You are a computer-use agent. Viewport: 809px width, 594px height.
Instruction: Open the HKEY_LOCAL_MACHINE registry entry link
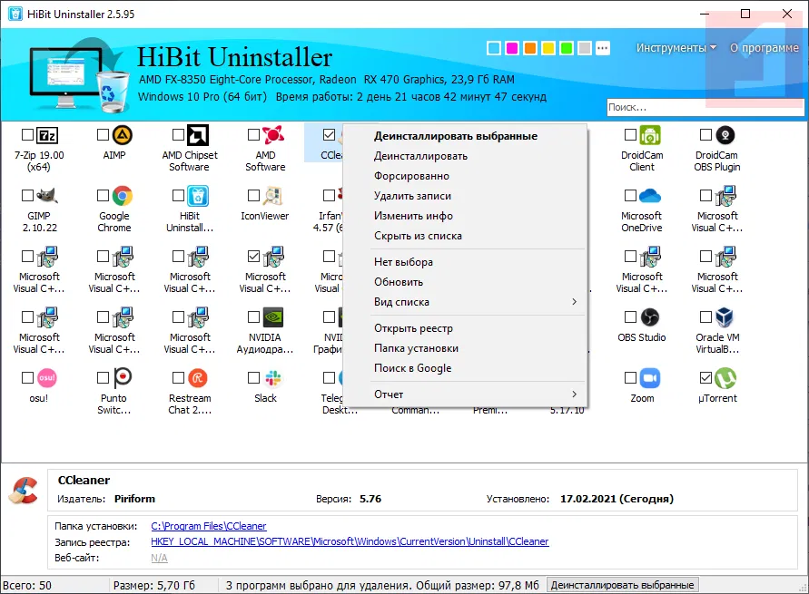pos(350,541)
